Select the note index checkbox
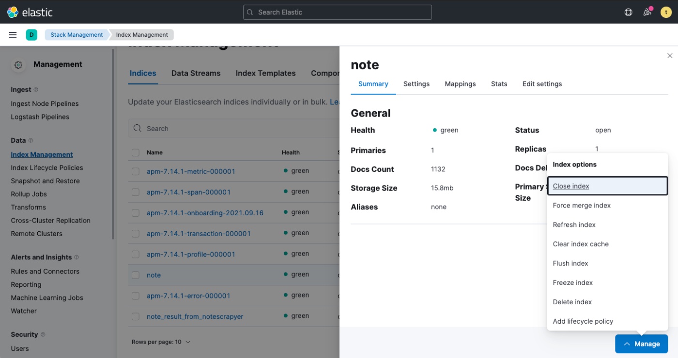This screenshot has width=678, height=358. pos(136,275)
